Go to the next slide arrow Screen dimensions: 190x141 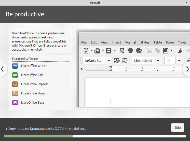tap(187, 69)
